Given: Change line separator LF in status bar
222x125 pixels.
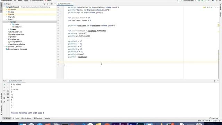Looking at the screenshot, I should pyautogui.click(x=203, y=121).
